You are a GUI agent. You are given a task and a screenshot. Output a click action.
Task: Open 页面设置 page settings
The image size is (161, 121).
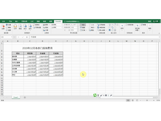point(37,27)
